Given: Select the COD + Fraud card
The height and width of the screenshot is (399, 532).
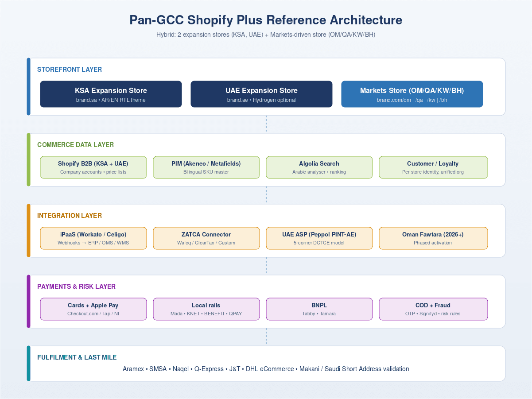Looking at the screenshot, I should (433, 309).
